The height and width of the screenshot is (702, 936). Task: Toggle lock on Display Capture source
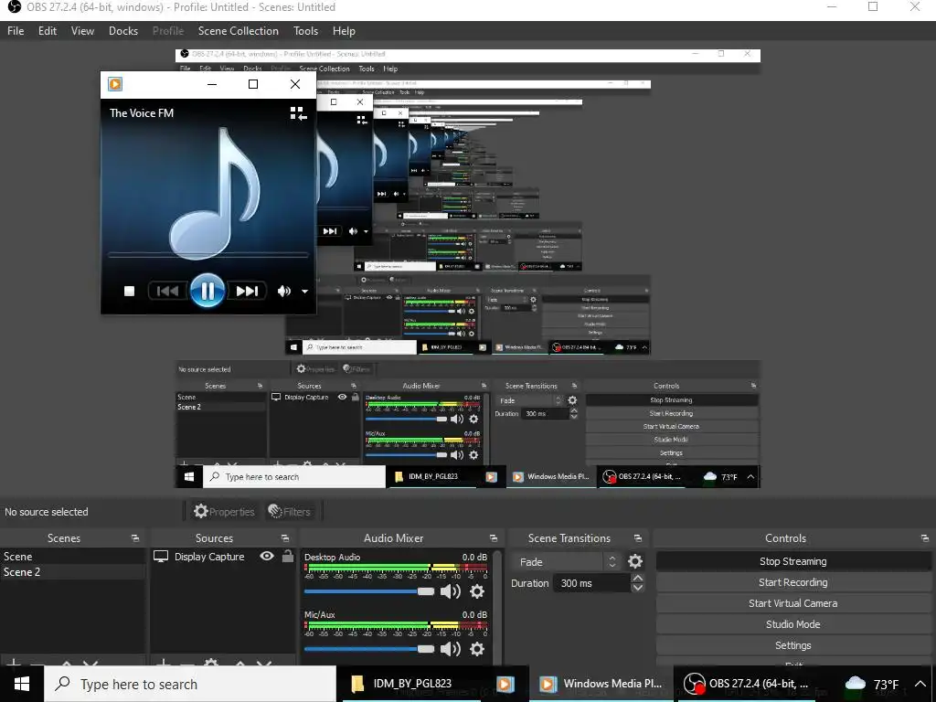(x=288, y=557)
